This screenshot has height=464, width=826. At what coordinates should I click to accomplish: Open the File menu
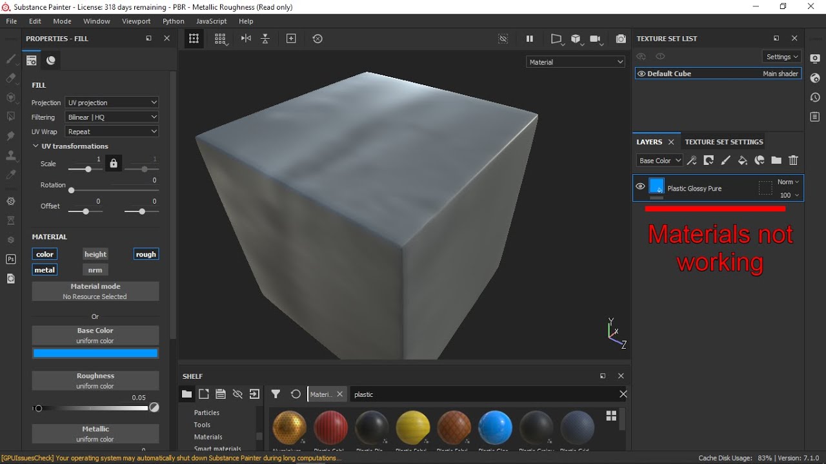click(12, 21)
